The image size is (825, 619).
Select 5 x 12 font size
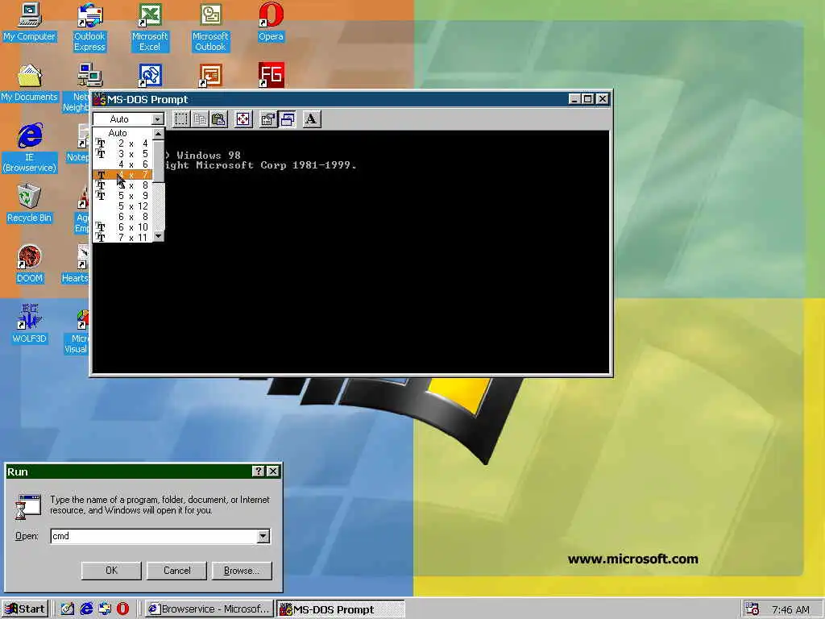pyautogui.click(x=122, y=206)
